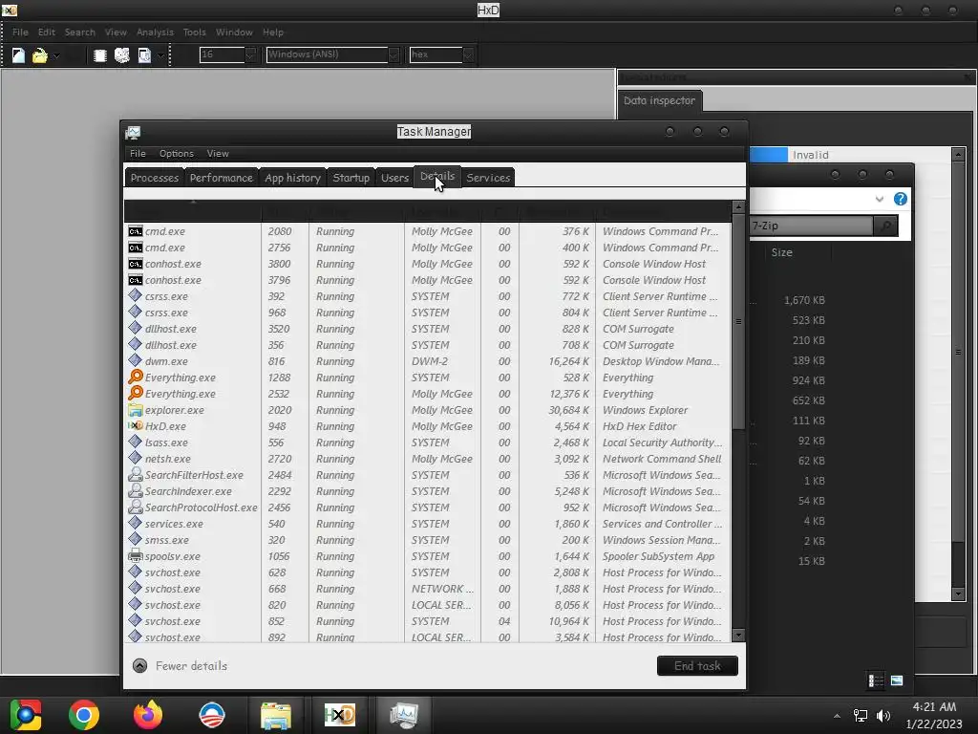Open the HxD File menu
Viewport: 978px width, 734px height.
pyautogui.click(x=21, y=32)
